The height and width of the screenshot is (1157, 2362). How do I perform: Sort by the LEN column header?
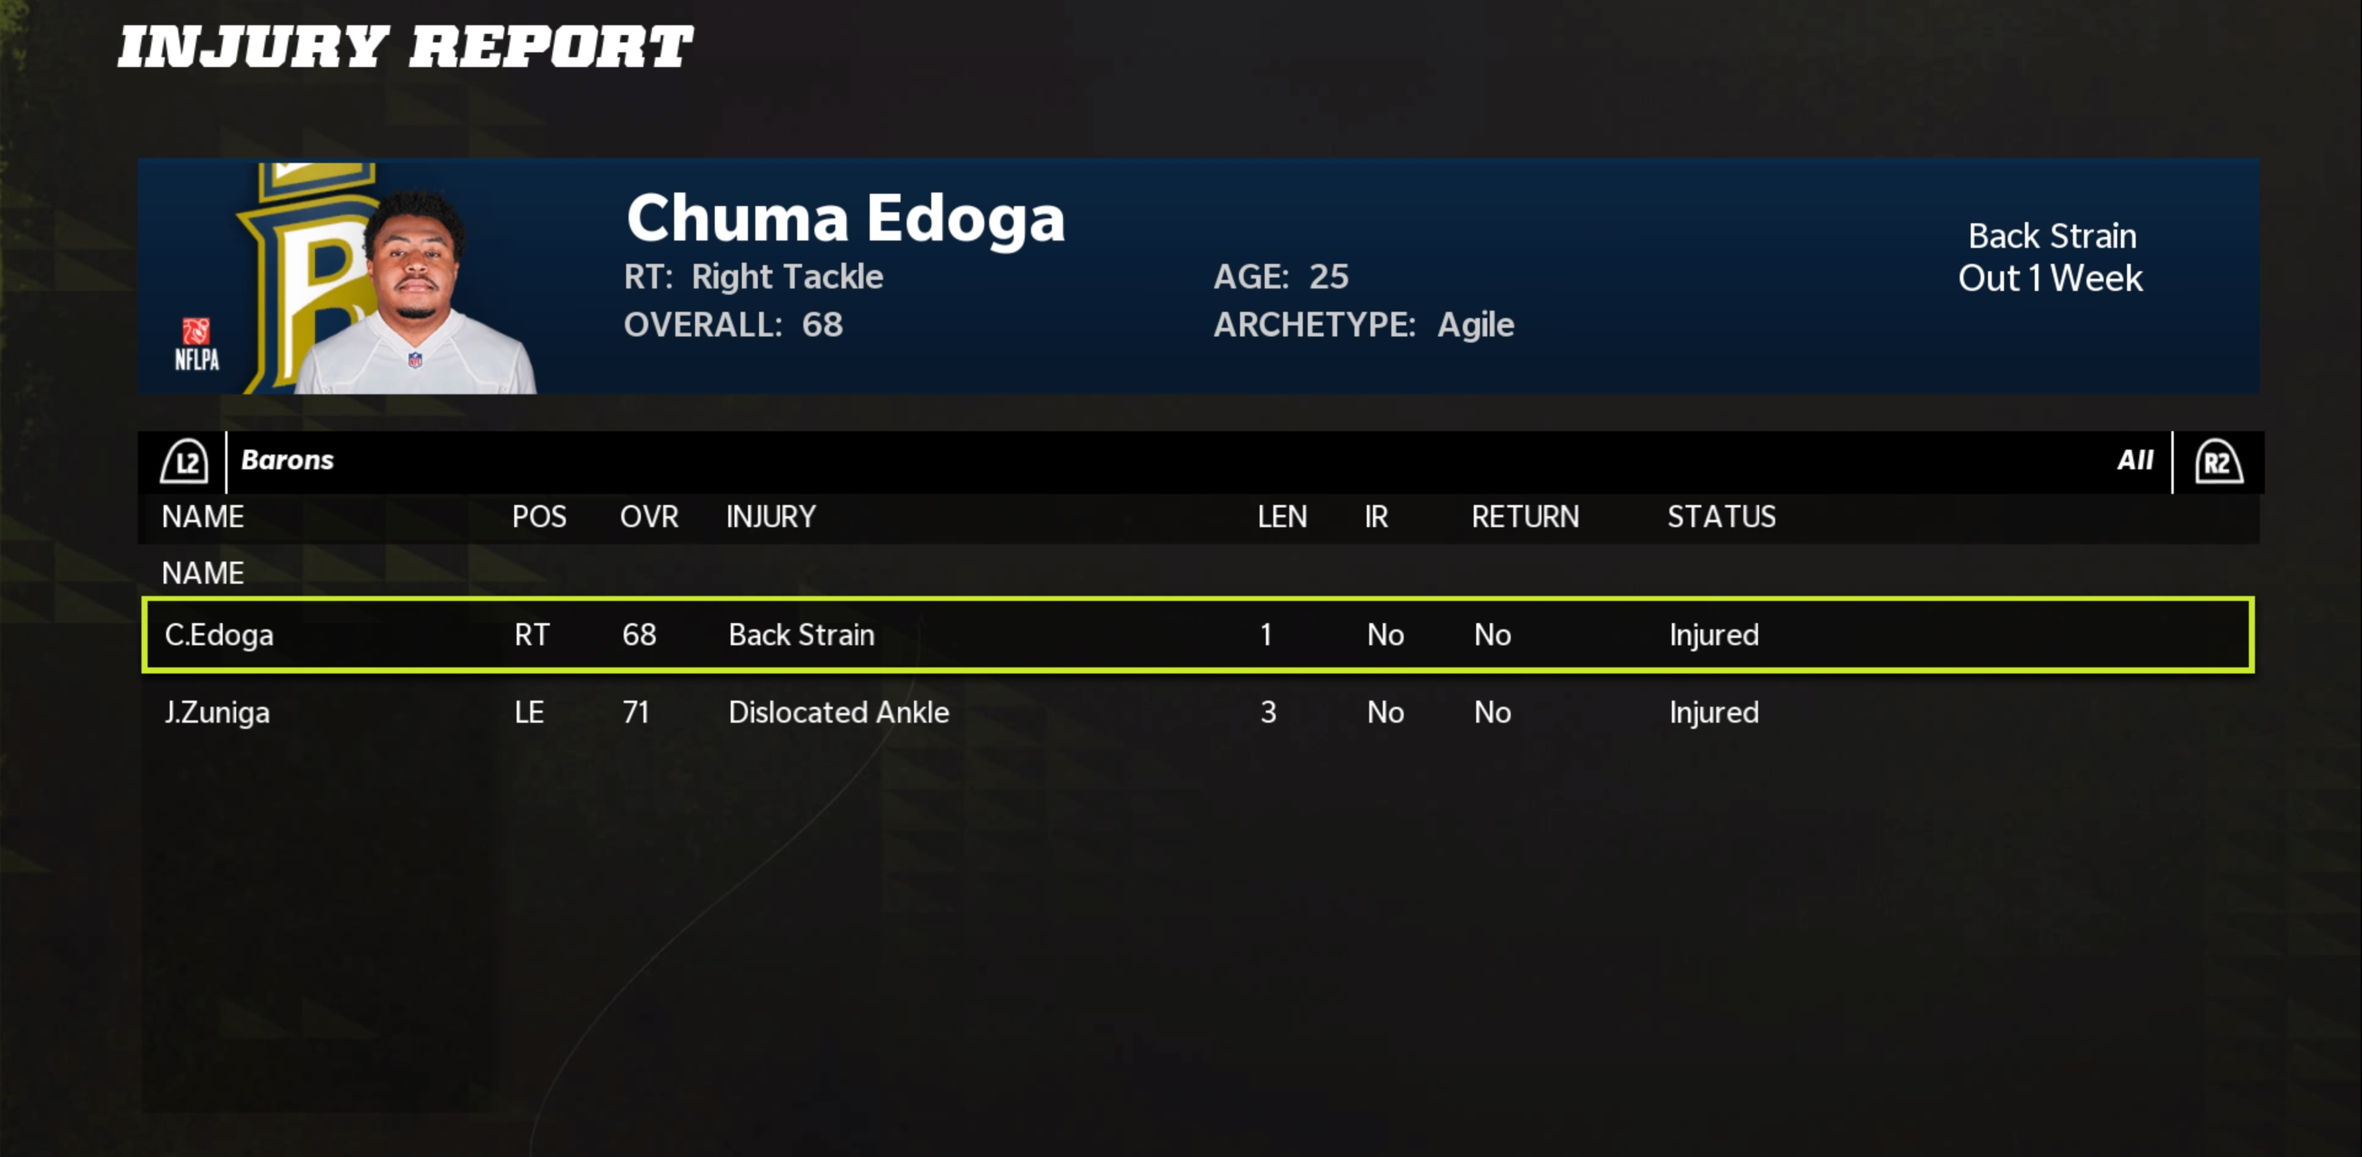[x=1282, y=517]
